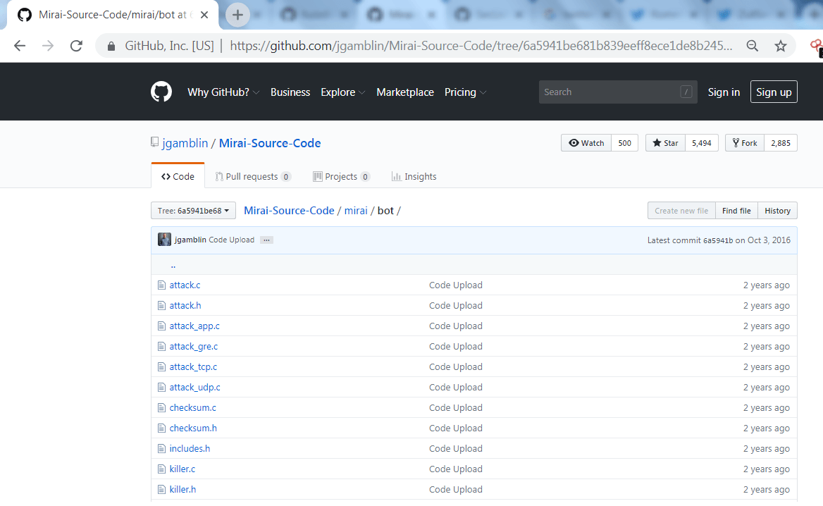823x506 pixels.
Task: Open the browser zoom magnifier icon
Action: pos(752,47)
